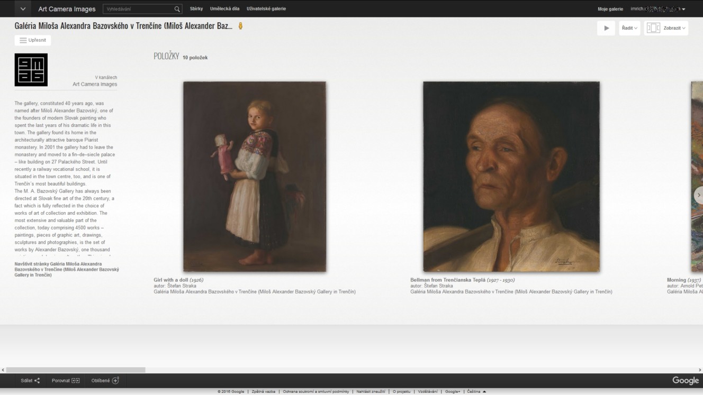Click the Upřesnit filter button
Viewport: 703px width, 395px height.
pos(33,40)
